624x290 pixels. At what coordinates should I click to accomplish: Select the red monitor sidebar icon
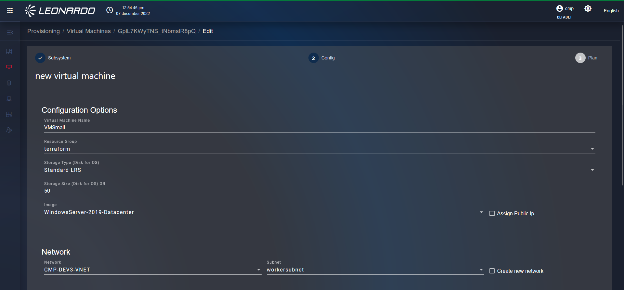click(9, 67)
